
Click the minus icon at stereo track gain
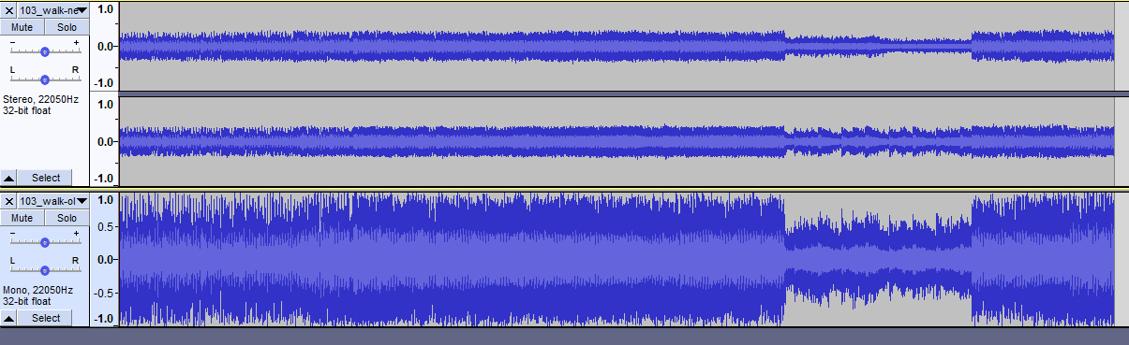coord(12,43)
